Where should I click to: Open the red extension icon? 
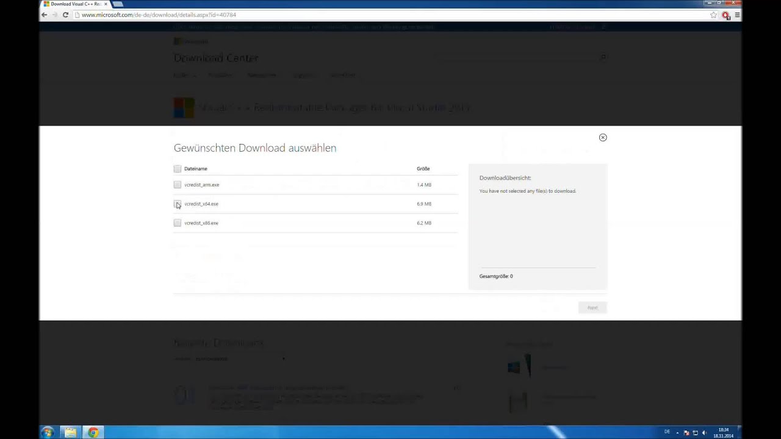(725, 15)
